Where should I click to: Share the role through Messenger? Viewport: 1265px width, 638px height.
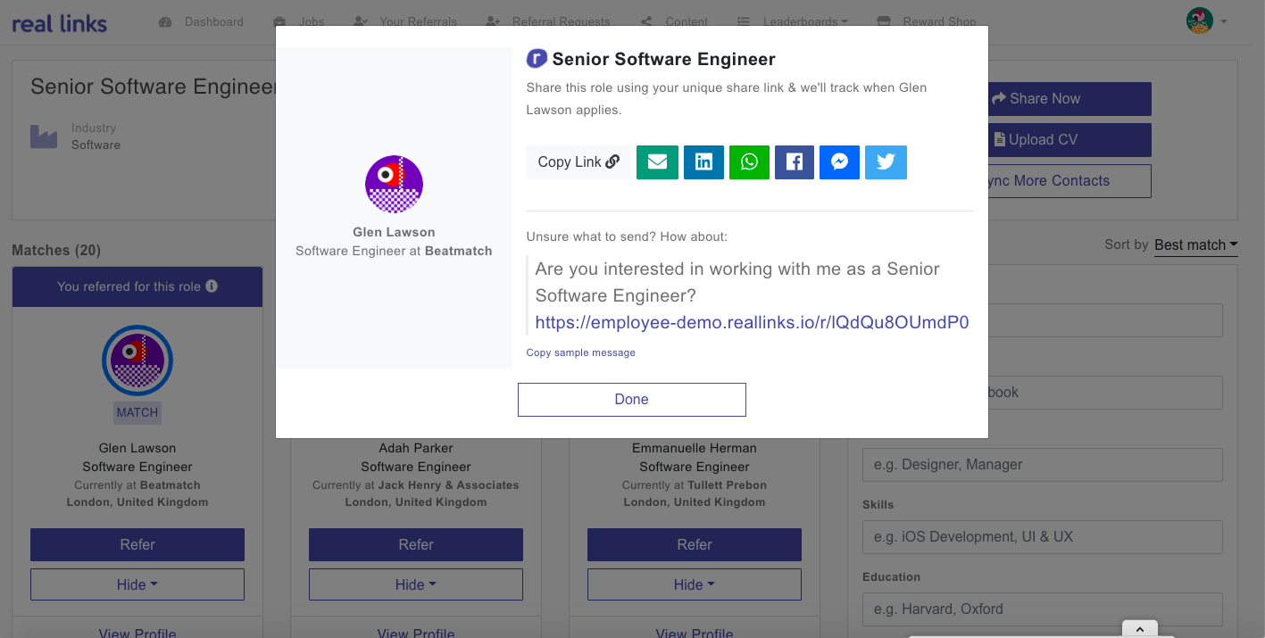click(839, 162)
